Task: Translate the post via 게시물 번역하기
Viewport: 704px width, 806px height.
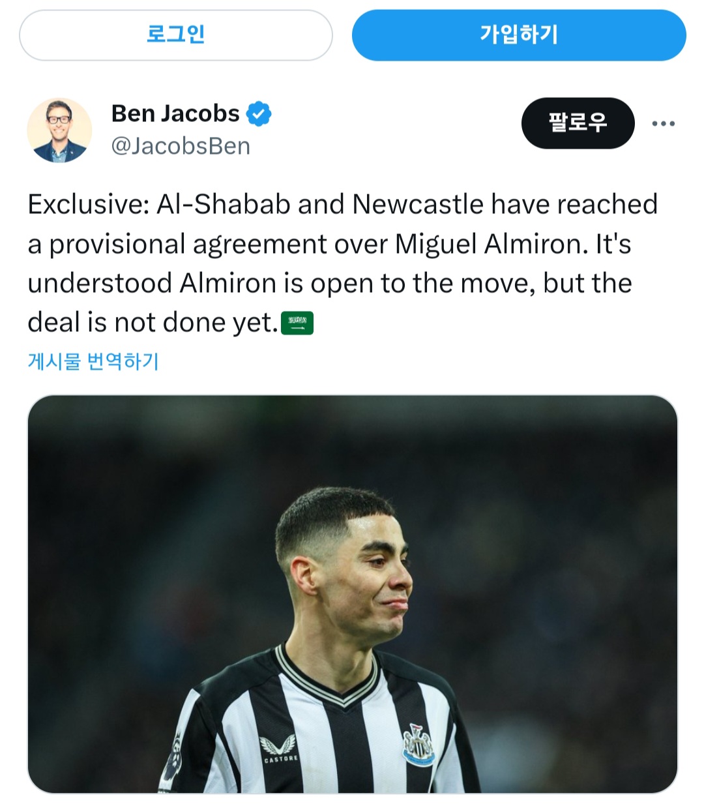Action: pos(93,361)
